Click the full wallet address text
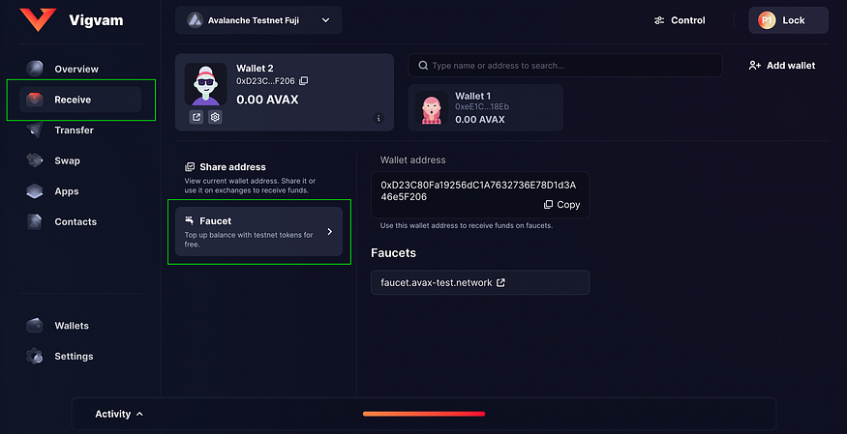 click(x=478, y=190)
